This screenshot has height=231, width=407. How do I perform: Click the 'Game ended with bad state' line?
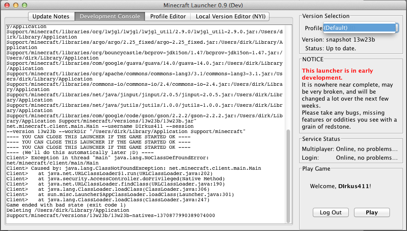pyautogui.click(x=66, y=205)
